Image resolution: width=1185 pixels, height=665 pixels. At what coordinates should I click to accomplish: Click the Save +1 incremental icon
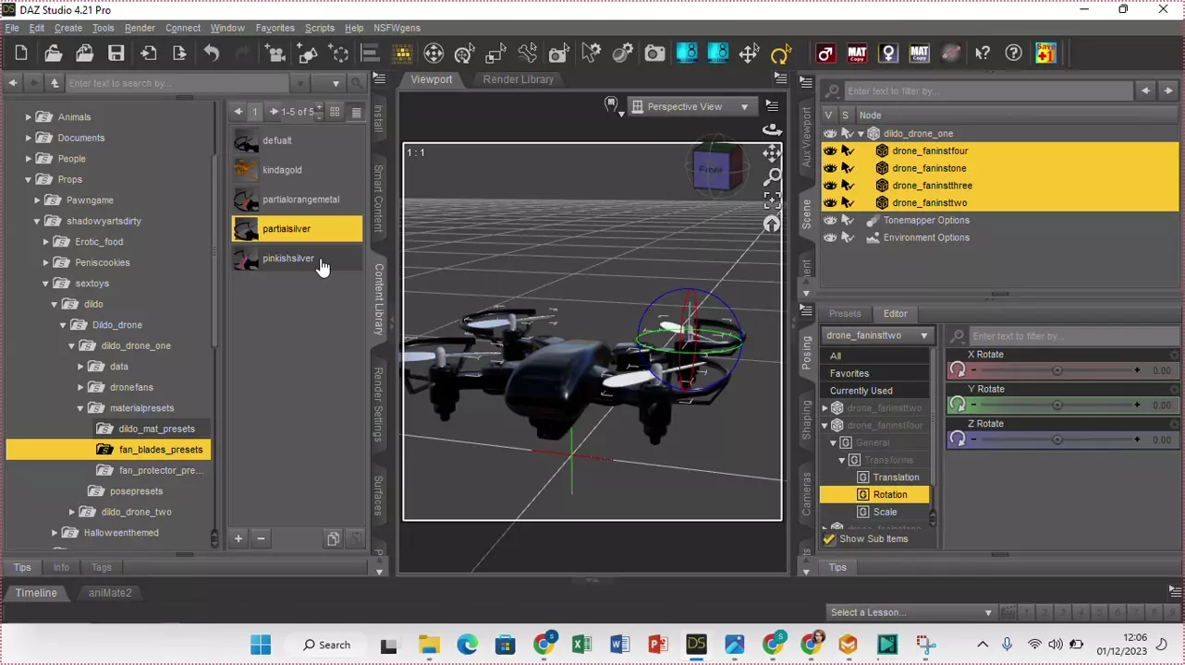point(1045,54)
